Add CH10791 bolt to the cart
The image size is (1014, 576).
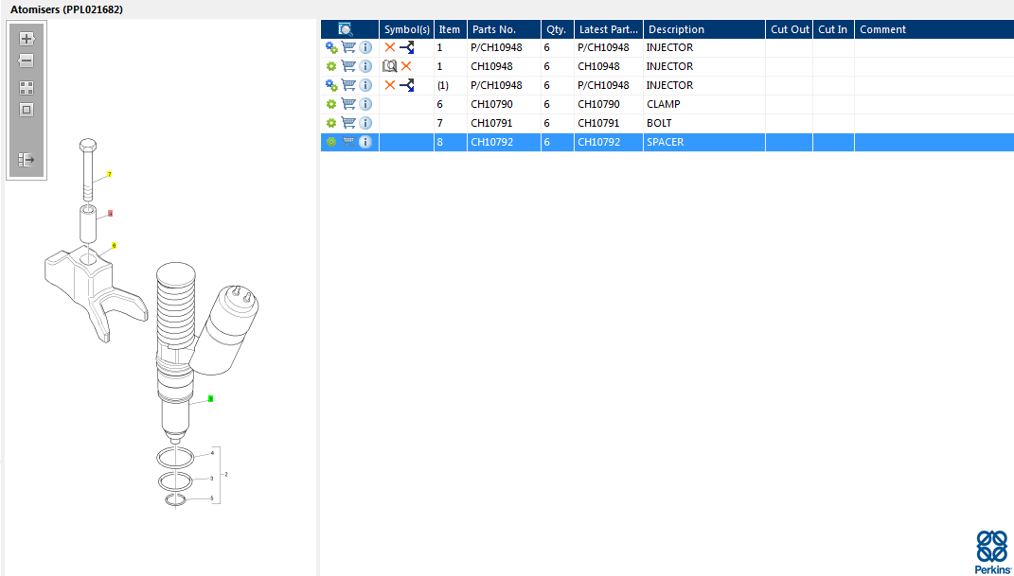click(348, 122)
